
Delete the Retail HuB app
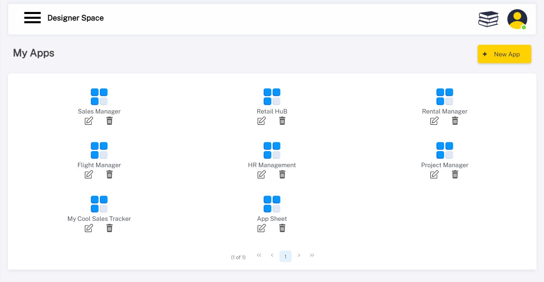(x=282, y=121)
